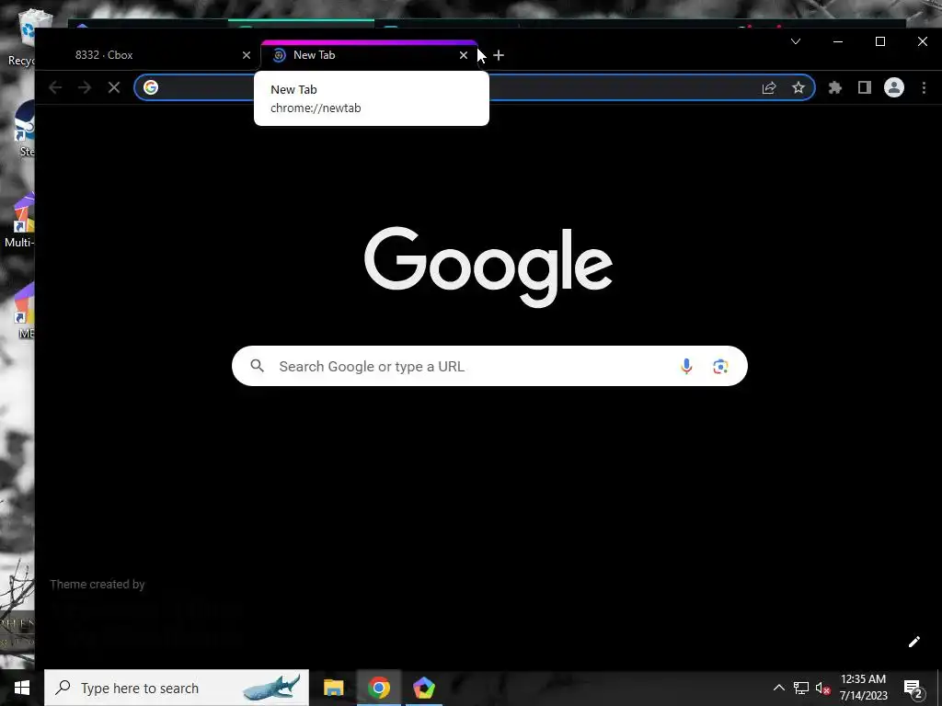Open the network status icon
Screen dimensions: 942x706
[801, 688]
